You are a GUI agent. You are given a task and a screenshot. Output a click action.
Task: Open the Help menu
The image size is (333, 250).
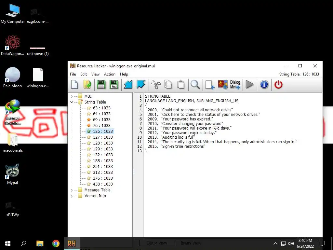(124, 74)
